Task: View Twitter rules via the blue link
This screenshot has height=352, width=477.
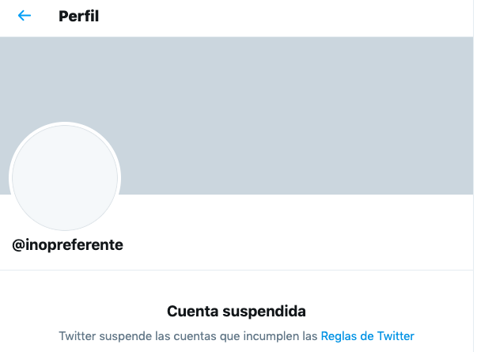Action: tap(367, 335)
